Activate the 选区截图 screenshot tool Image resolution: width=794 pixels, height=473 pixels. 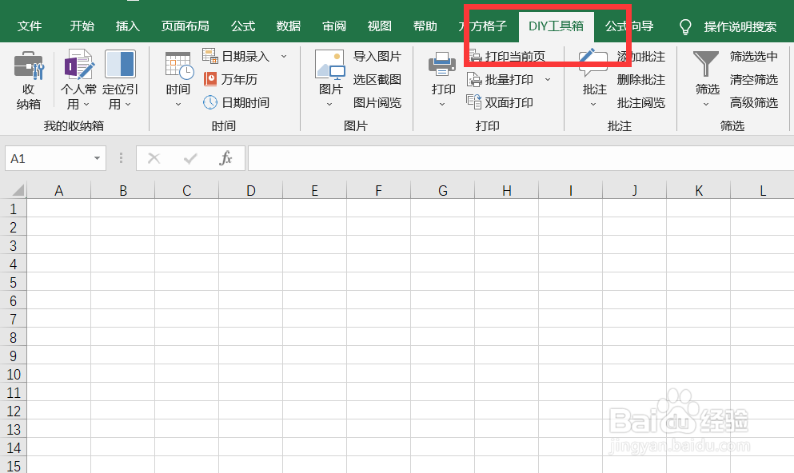(x=377, y=79)
